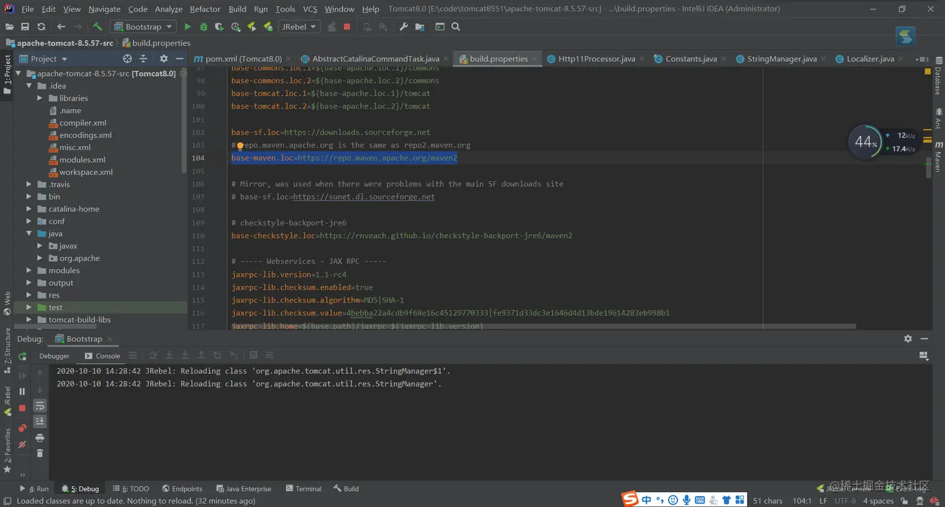Viewport: 945px width, 507px height.
Task: Click the sunet.dl.sourceforge.net link
Action: 364,197
